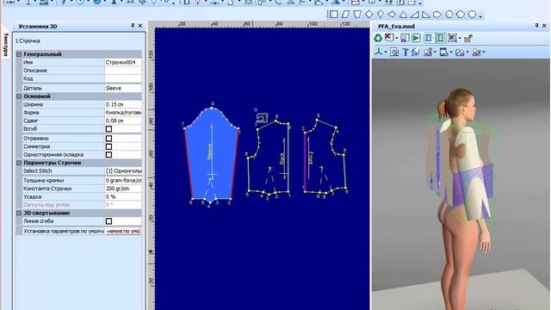Select the diamond shape tool
This screenshot has width=551, height=310.
click(x=369, y=14)
